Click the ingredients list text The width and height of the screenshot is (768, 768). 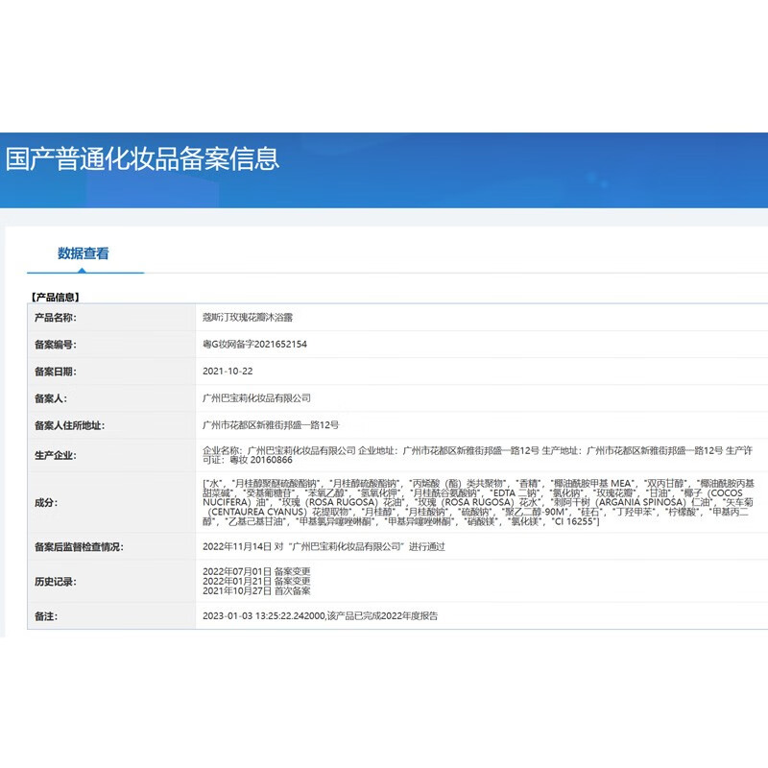(x=478, y=502)
